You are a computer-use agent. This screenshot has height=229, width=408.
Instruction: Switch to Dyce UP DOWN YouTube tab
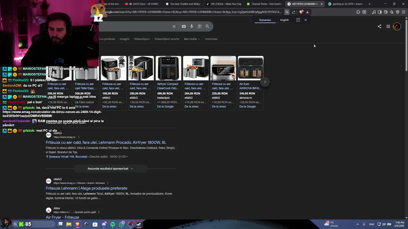(x=142, y=4)
